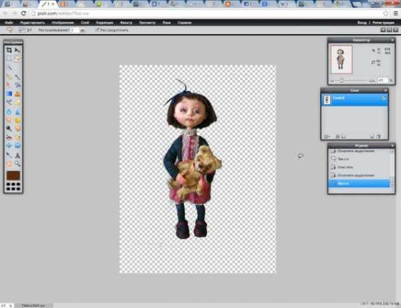Viewport: 401px width, 308px height.
Task: Toggle the anti-alias checkbox in options bar
Action: tap(97, 30)
